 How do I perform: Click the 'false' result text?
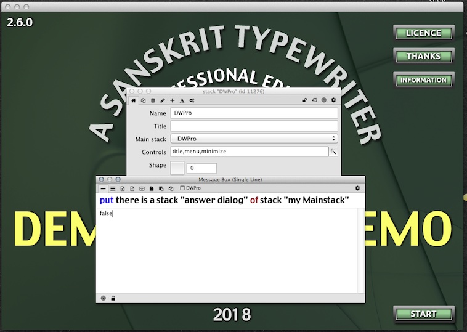pyautogui.click(x=106, y=213)
